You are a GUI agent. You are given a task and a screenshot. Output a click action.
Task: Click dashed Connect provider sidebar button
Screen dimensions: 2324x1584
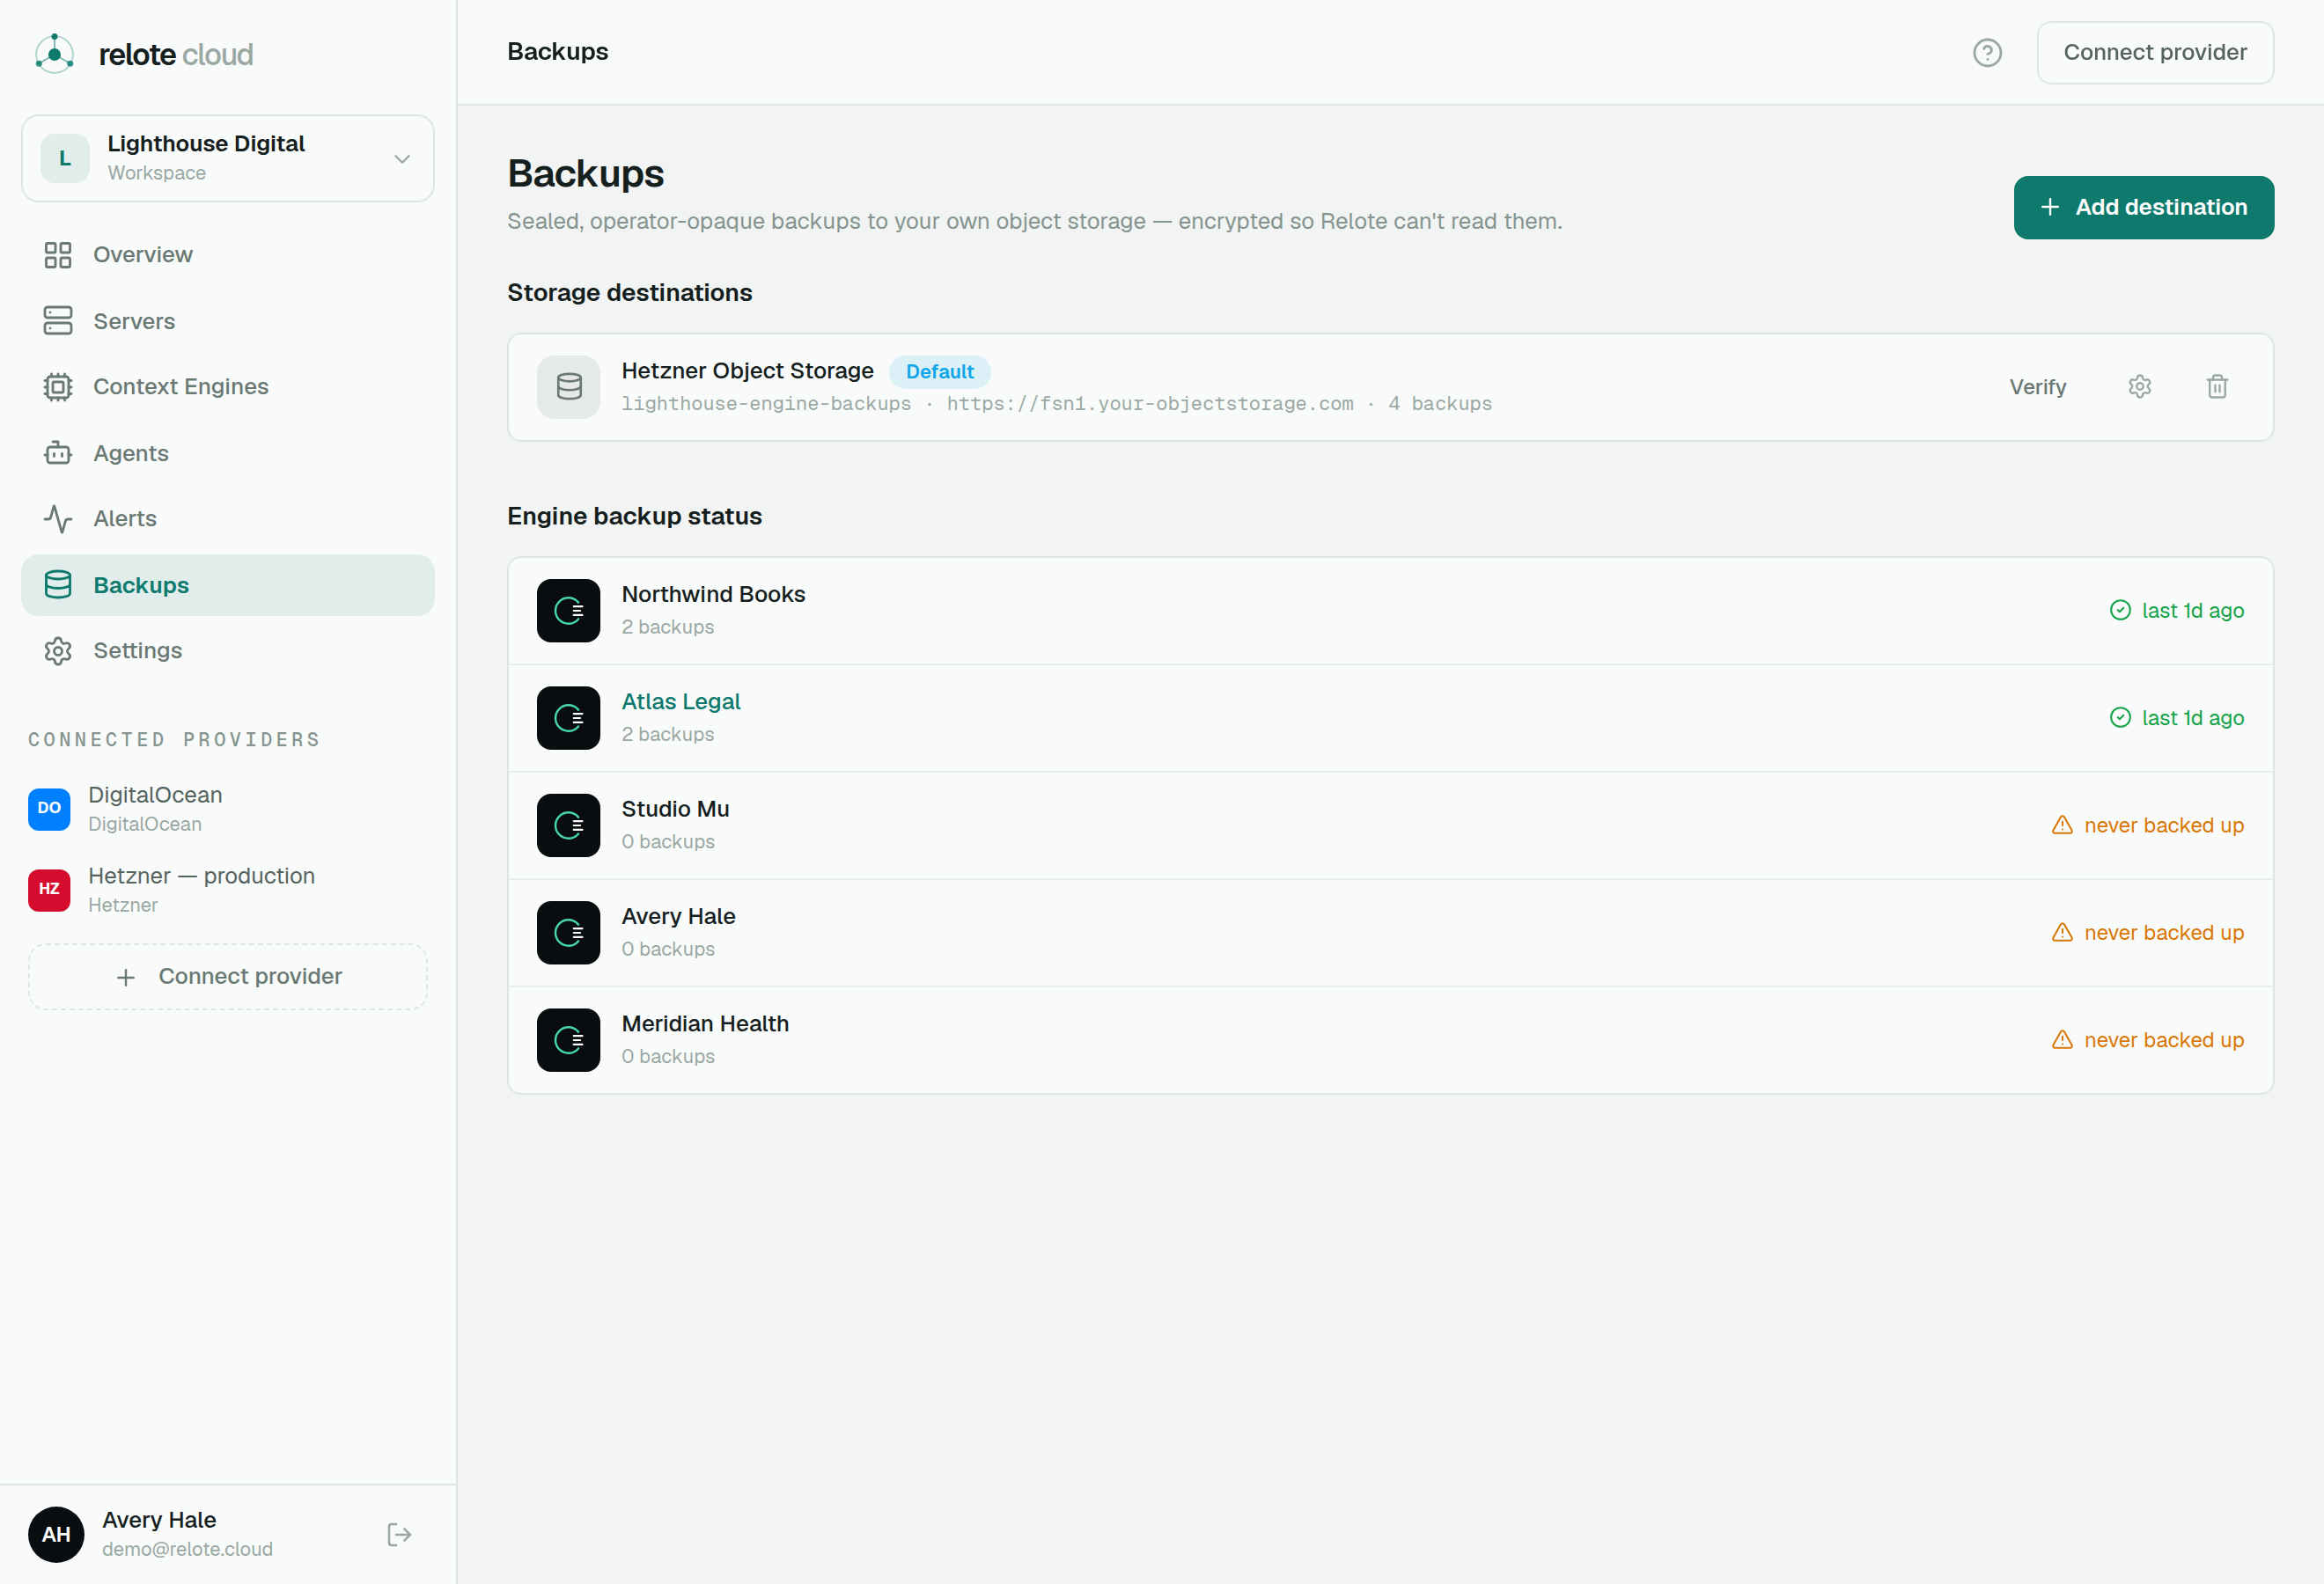pyautogui.click(x=228, y=977)
